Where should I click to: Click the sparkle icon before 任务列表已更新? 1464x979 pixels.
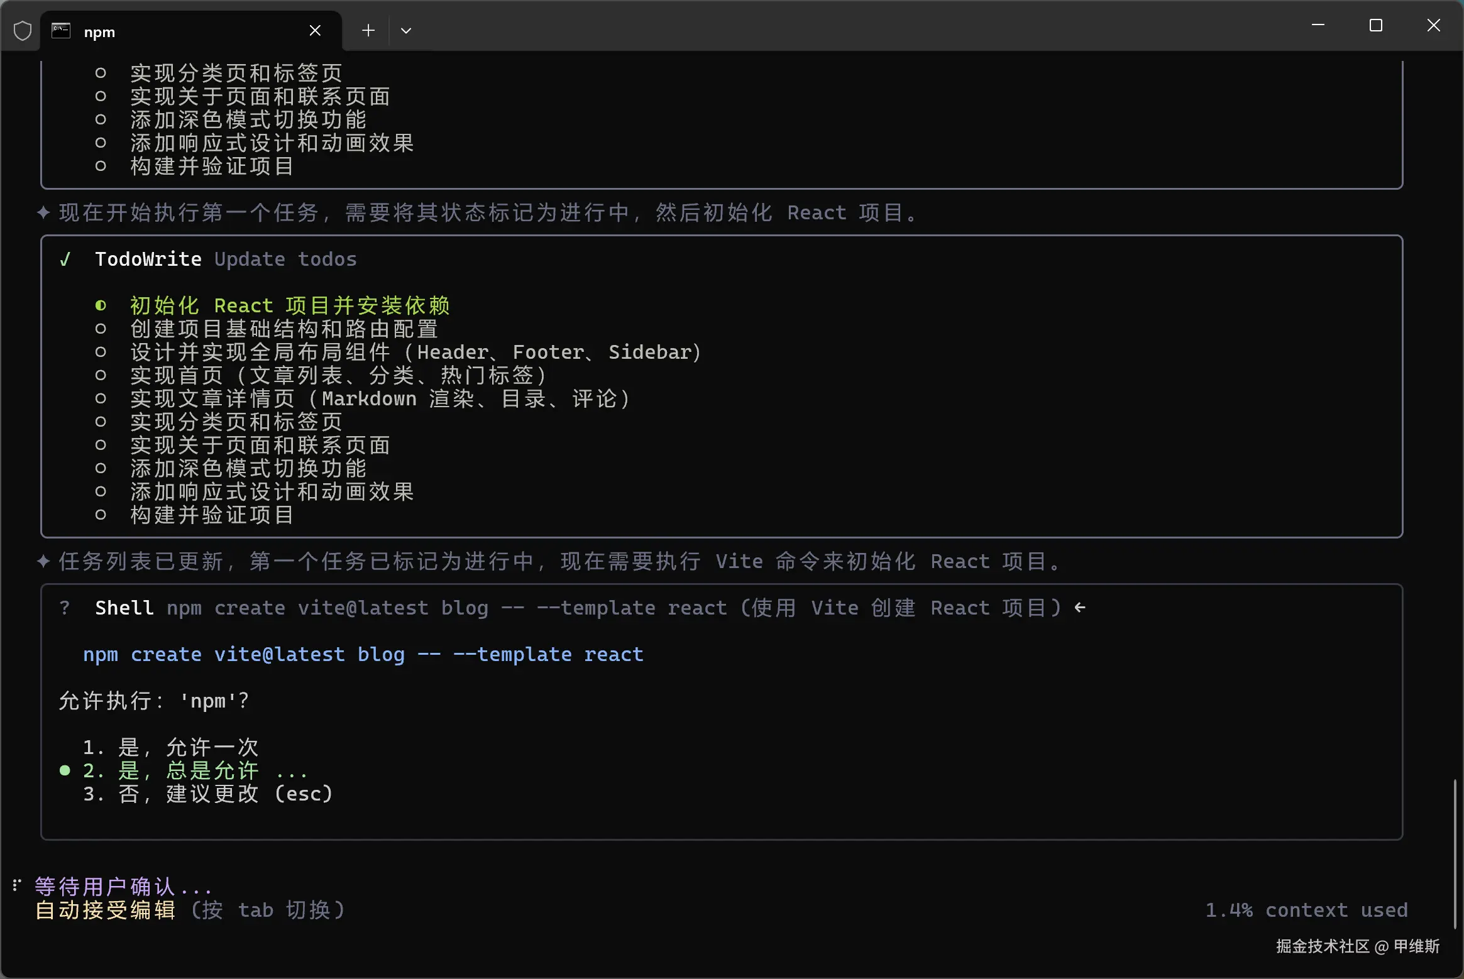click(43, 561)
